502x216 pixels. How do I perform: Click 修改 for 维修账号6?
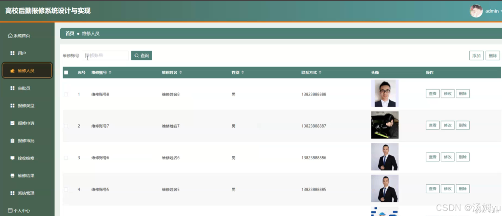tap(448, 157)
